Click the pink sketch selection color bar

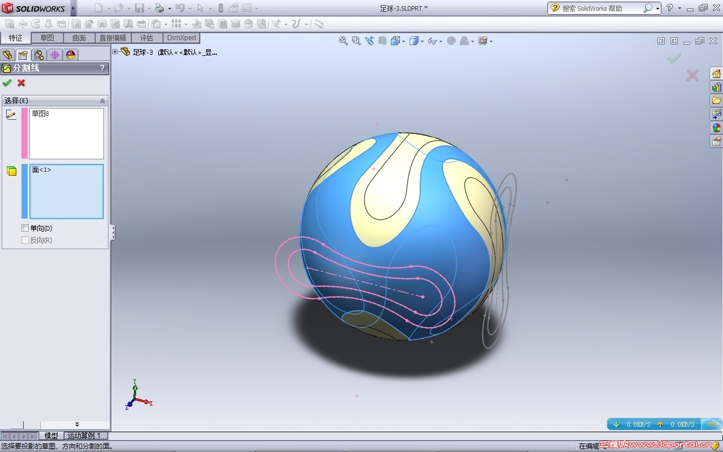coord(24,133)
